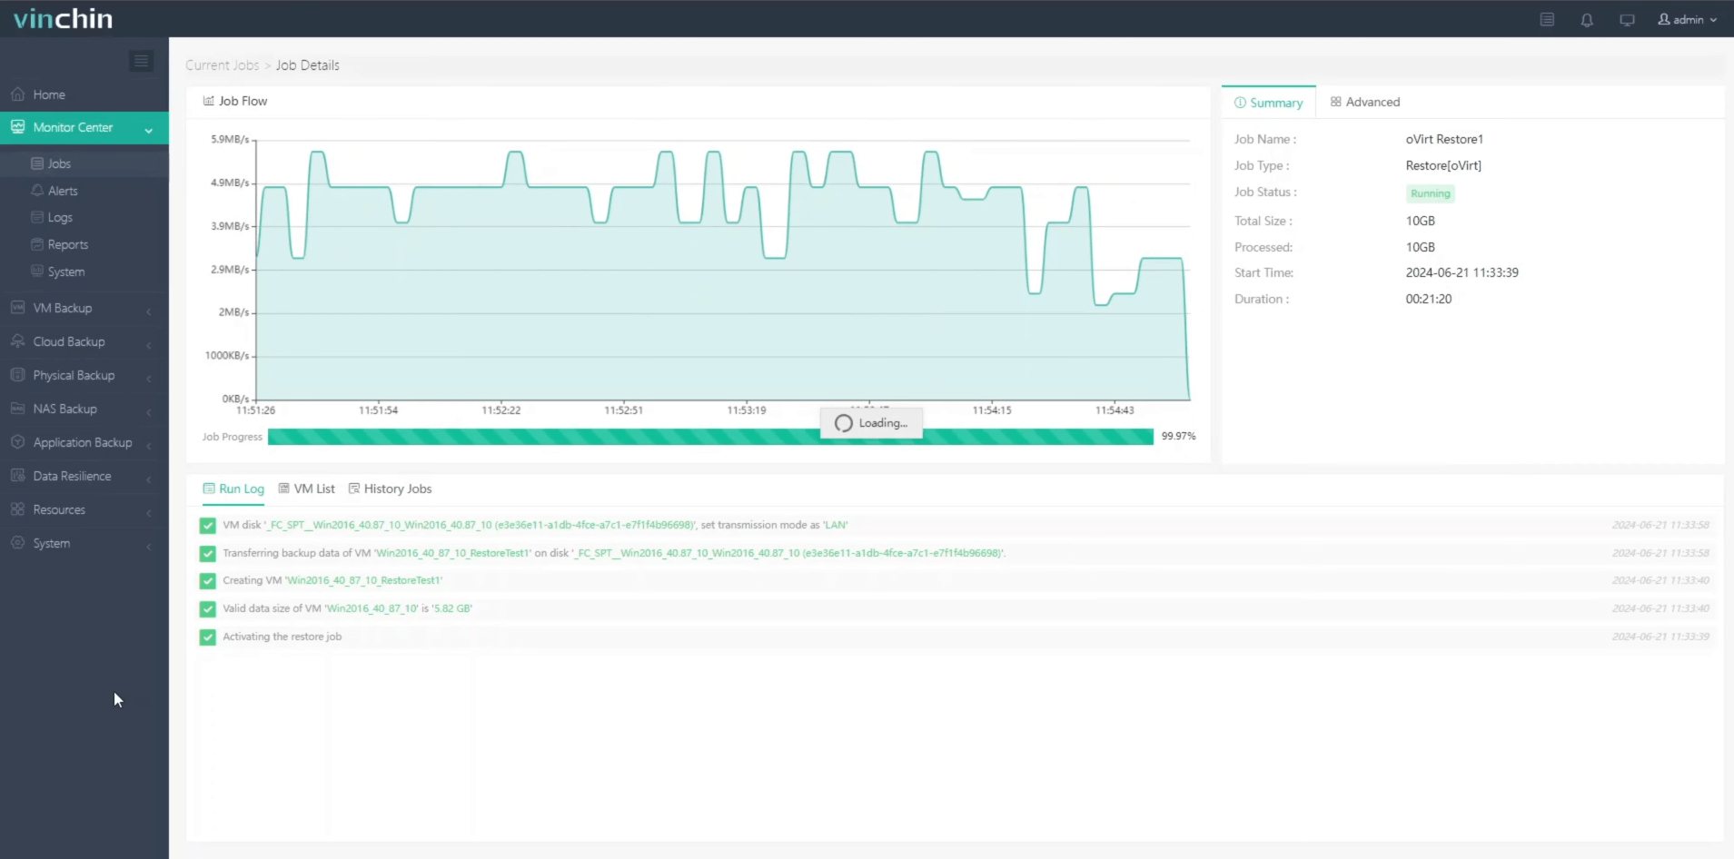1734x859 pixels.
Task: Open System under Monitor Center
Action: click(x=66, y=272)
